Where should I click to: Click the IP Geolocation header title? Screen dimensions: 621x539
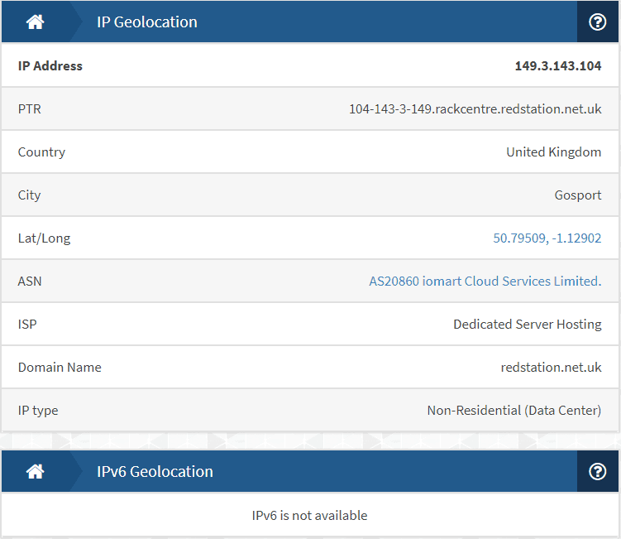pyautogui.click(x=147, y=22)
